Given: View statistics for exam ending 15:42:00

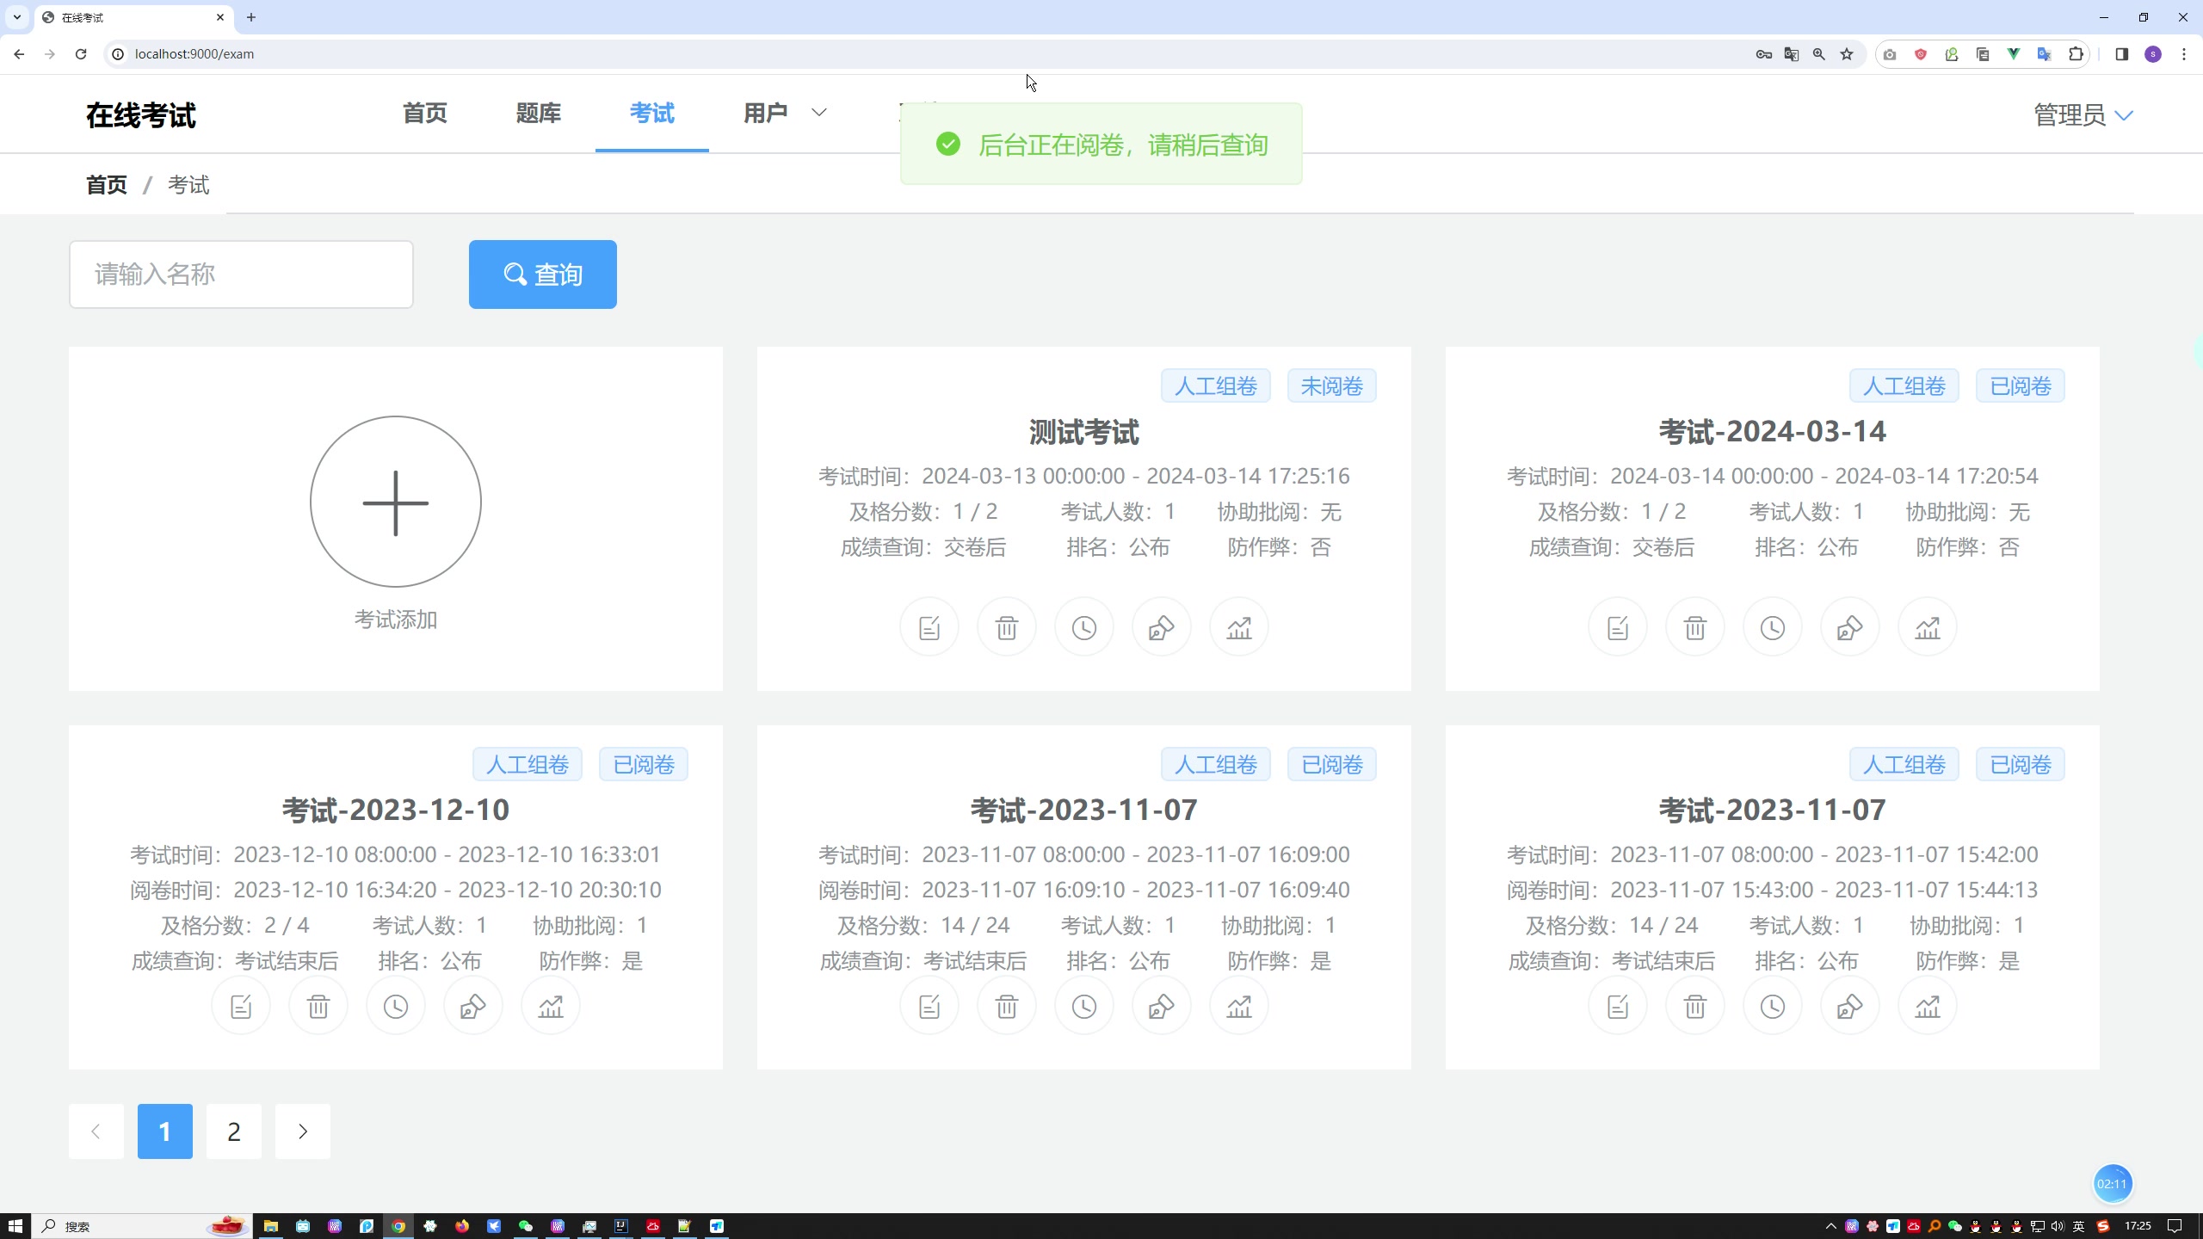Looking at the screenshot, I should 1928,1006.
